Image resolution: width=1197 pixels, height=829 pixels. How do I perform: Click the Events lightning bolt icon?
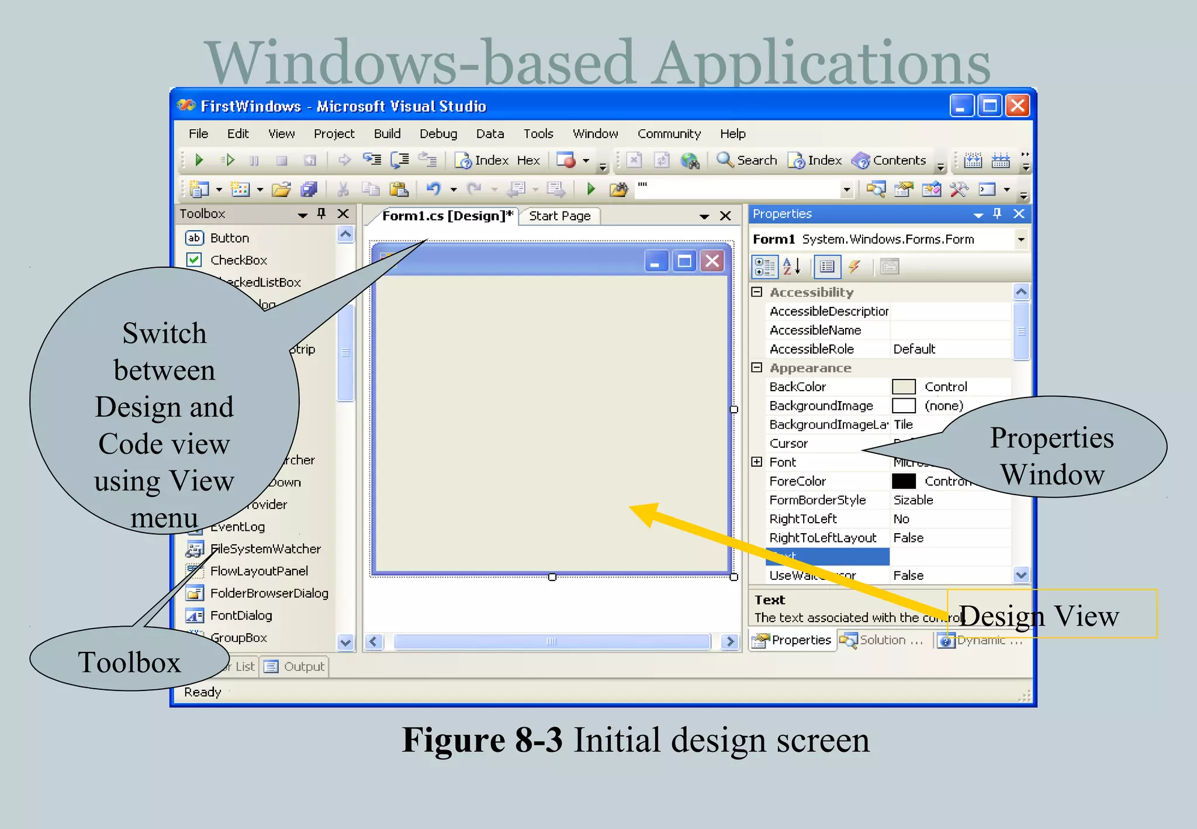[854, 267]
